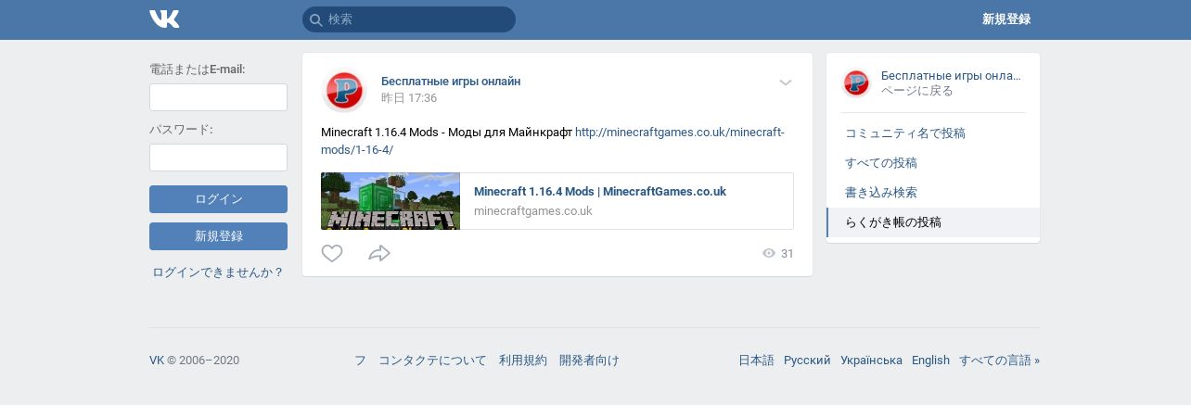Open the 昨日 17:36 timestamp link
1191x405 pixels.
tap(409, 98)
